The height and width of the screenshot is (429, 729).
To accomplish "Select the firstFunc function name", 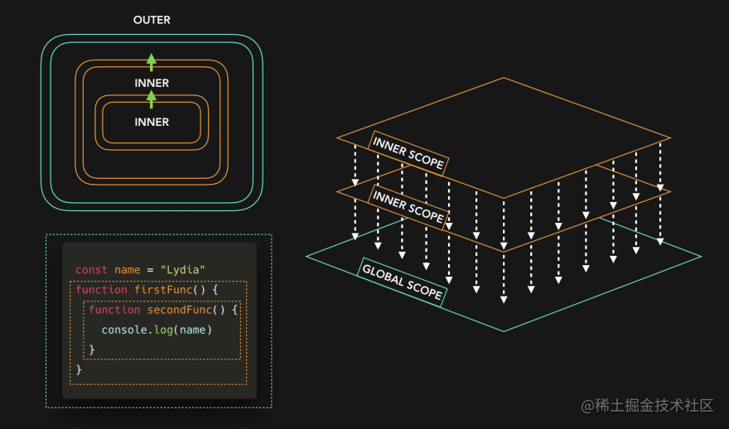I will (163, 290).
